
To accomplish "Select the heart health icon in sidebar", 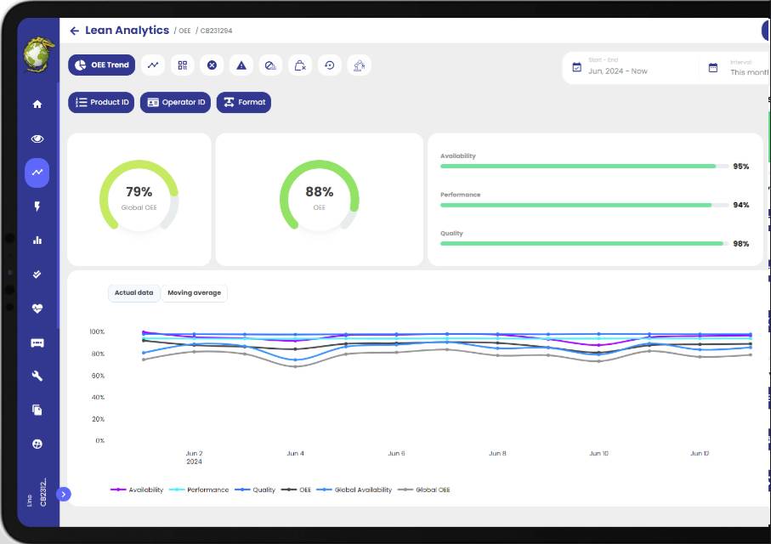I will 37,309.
